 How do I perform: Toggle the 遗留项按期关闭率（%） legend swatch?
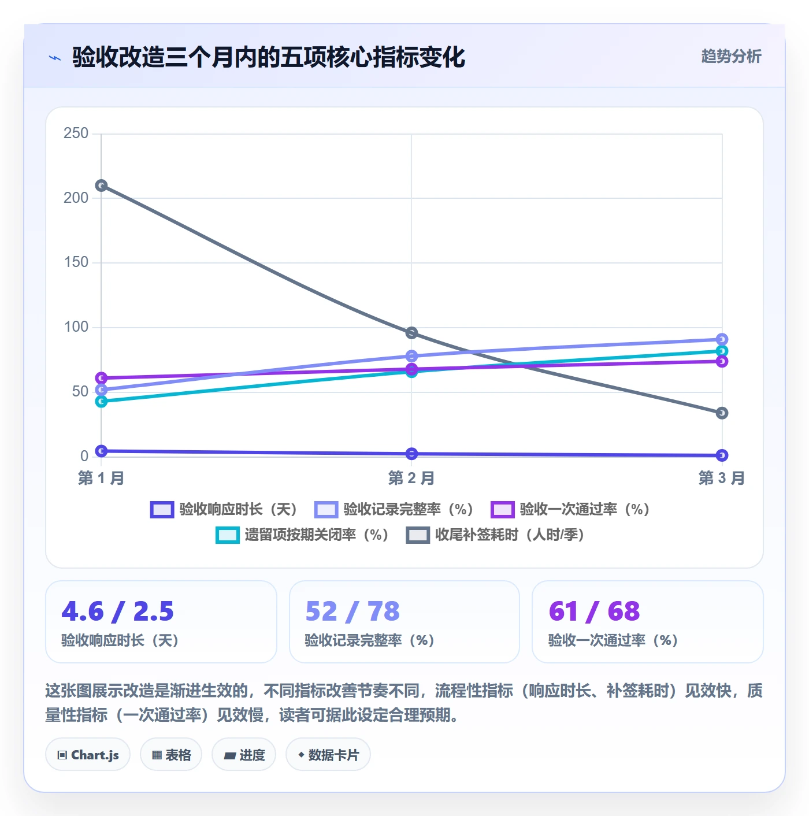click(227, 535)
